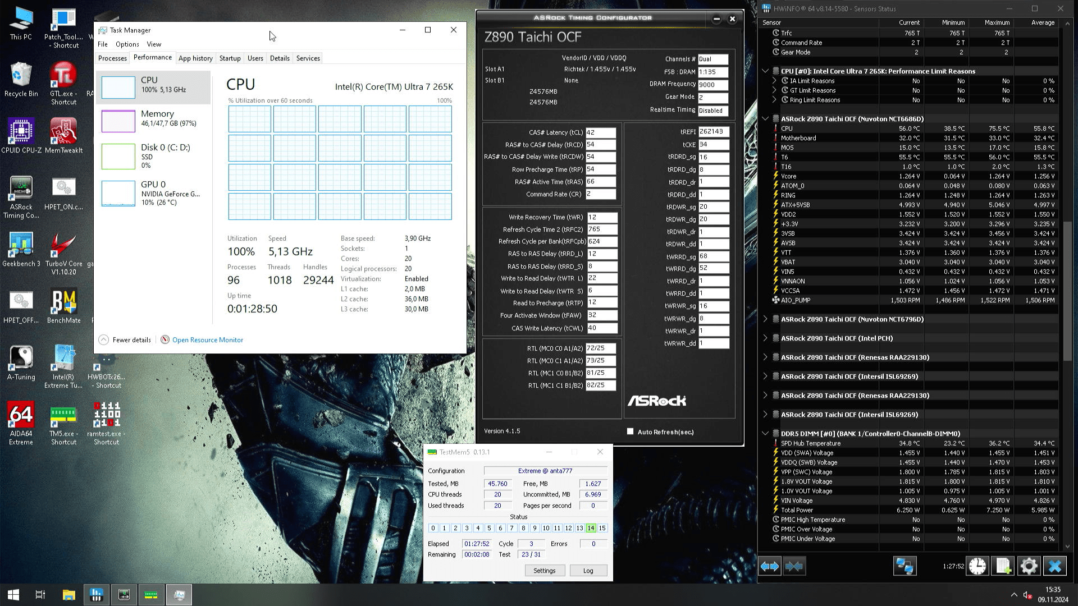1078x606 pixels.
Task: Click Open Resource Monitor link
Action: click(207, 340)
